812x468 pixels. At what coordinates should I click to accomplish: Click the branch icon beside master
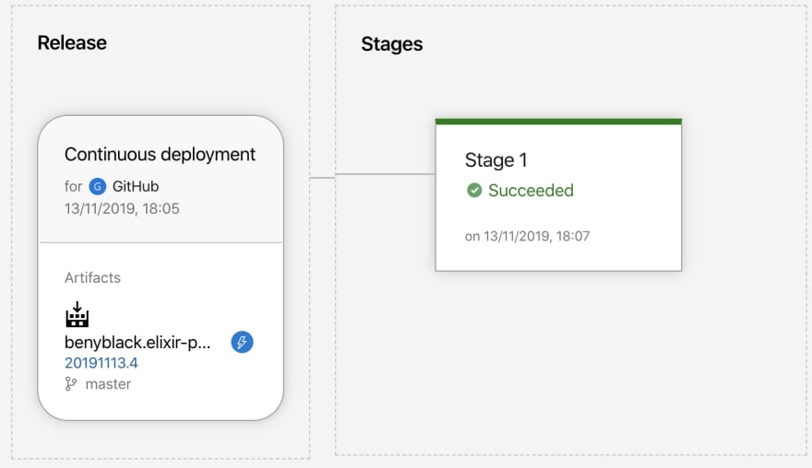coord(71,384)
